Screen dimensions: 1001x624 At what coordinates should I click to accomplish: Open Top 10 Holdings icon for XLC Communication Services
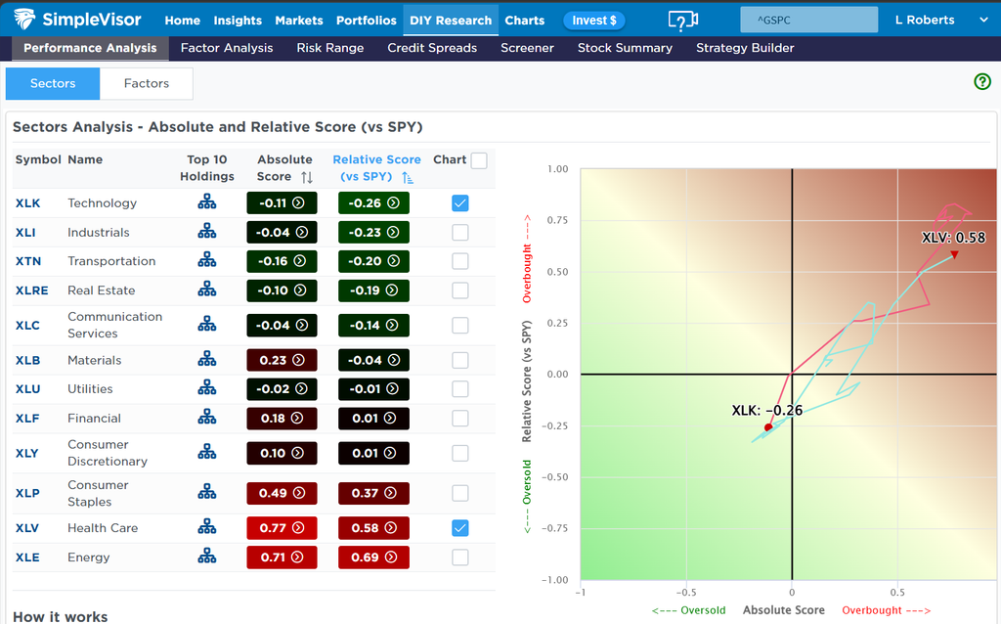[x=207, y=324]
